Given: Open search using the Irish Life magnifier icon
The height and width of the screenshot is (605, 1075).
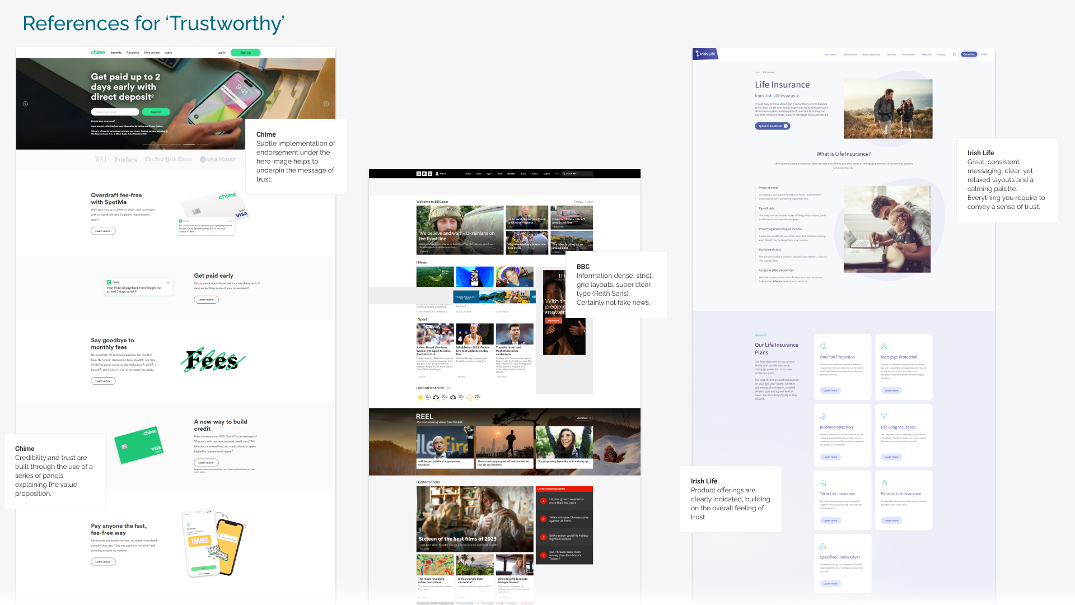Looking at the screenshot, I should pos(954,54).
